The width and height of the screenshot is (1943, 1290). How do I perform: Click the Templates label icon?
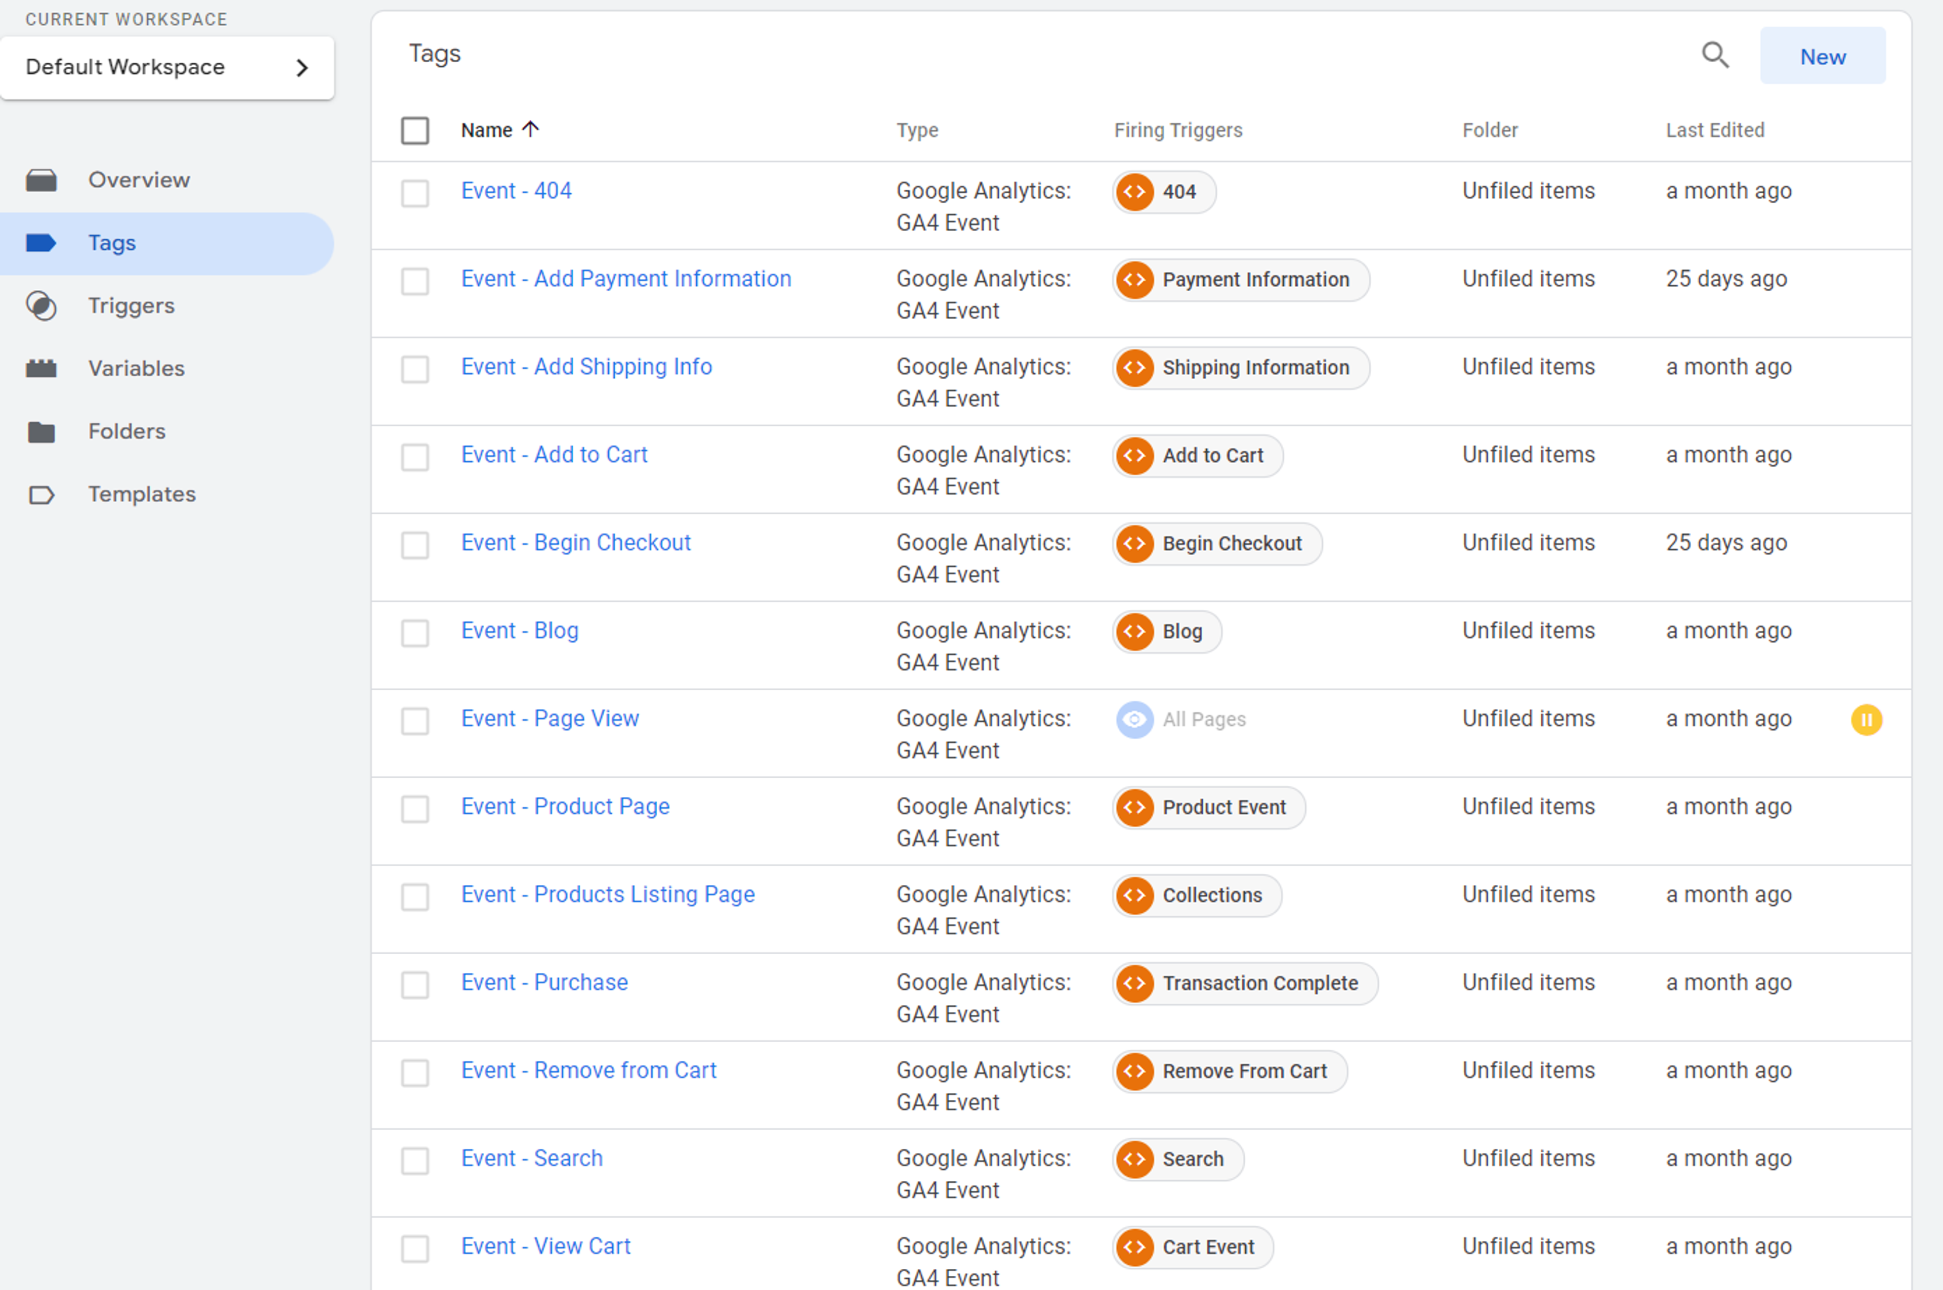(41, 495)
